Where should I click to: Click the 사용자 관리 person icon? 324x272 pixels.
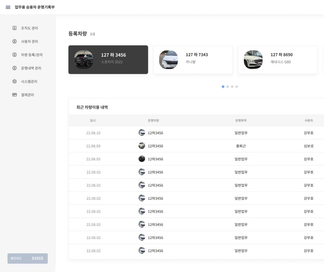click(14, 42)
